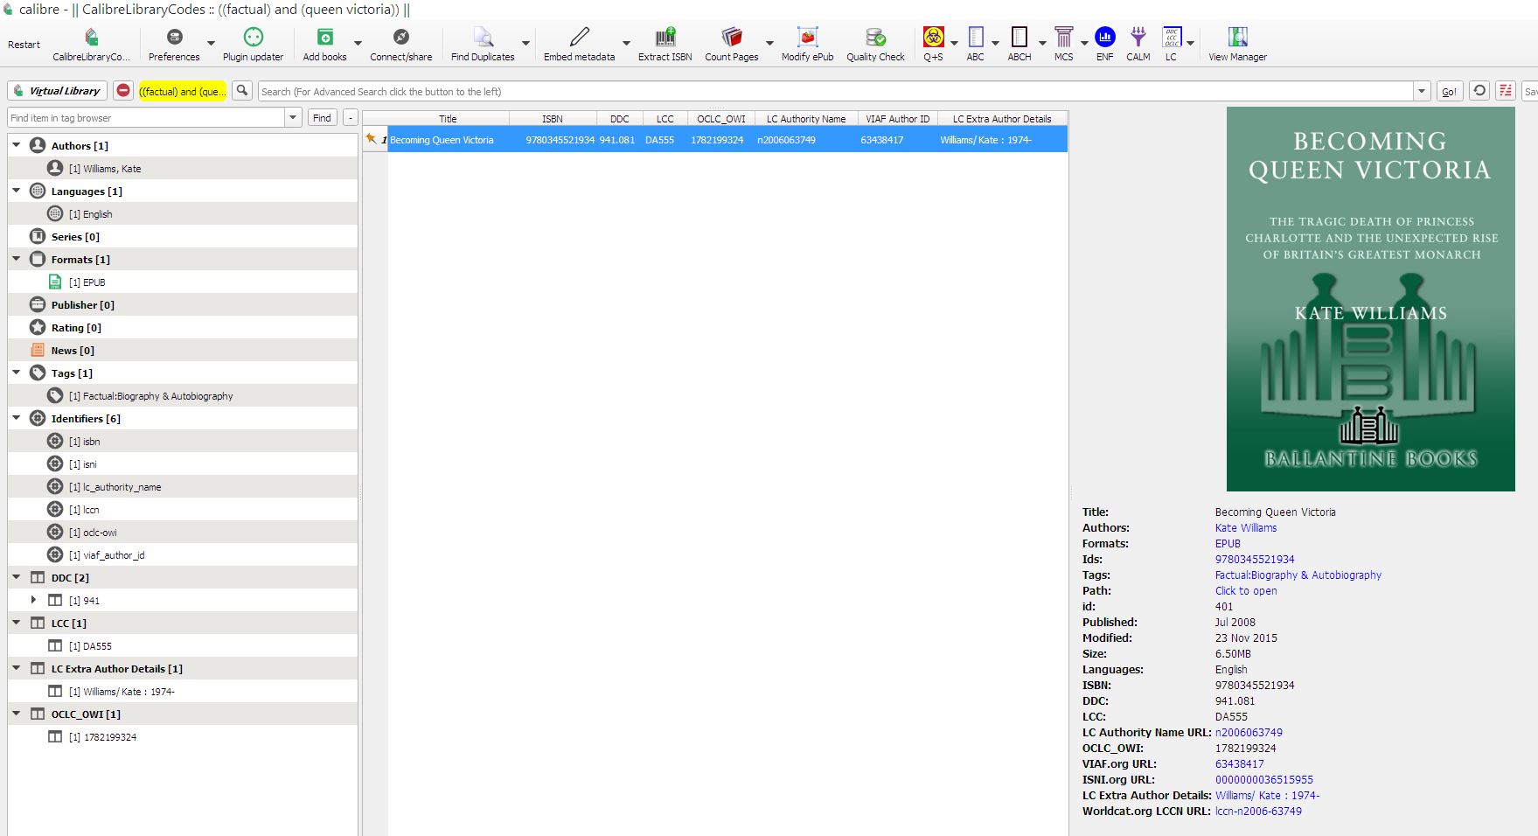Collapse the Formats category
The image size is (1538, 836).
[x=17, y=259]
